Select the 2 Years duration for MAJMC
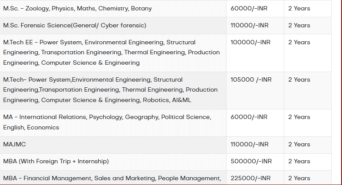 click(x=299, y=145)
